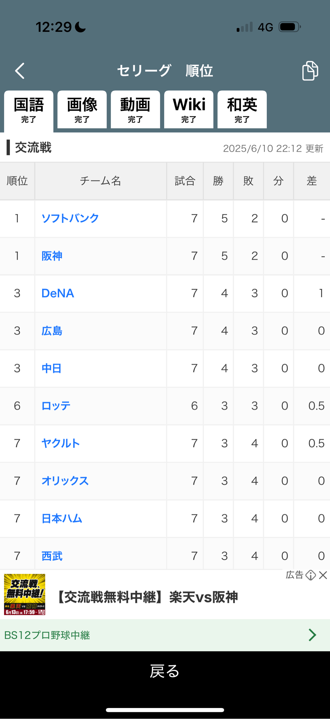Open the 和英 tab

(x=242, y=110)
